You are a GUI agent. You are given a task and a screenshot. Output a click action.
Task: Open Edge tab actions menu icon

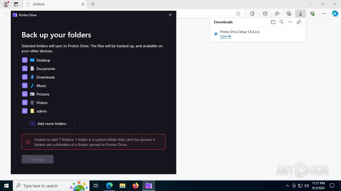click(x=16, y=4)
